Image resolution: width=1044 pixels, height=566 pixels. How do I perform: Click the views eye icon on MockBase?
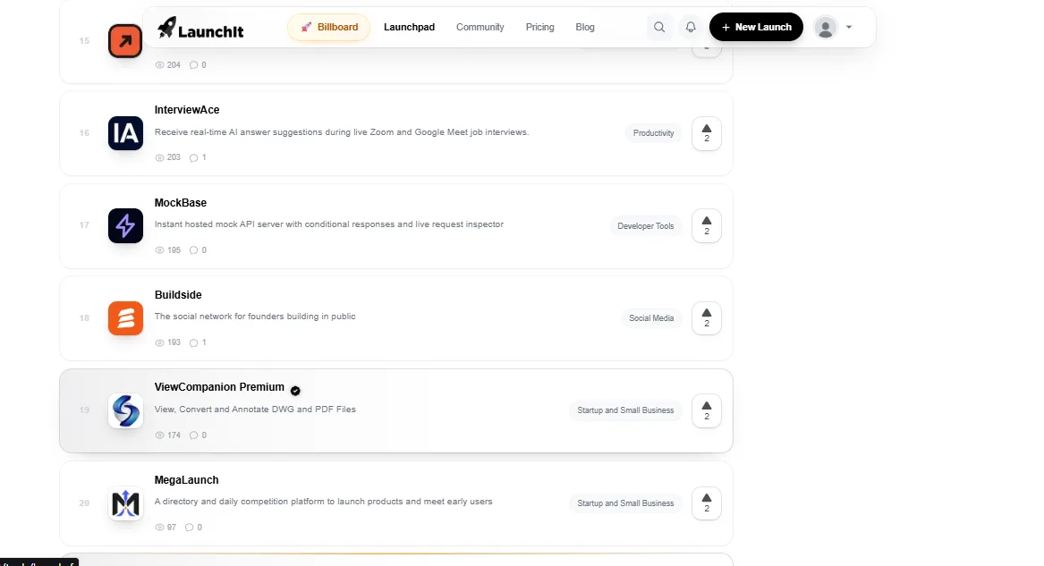point(160,250)
